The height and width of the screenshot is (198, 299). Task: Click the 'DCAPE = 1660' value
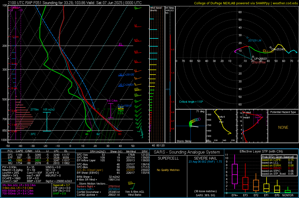(11, 178)
